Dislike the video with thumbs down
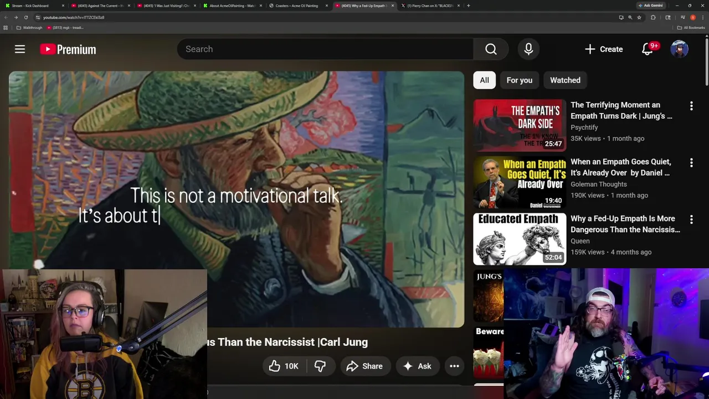709x399 pixels. [320, 366]
